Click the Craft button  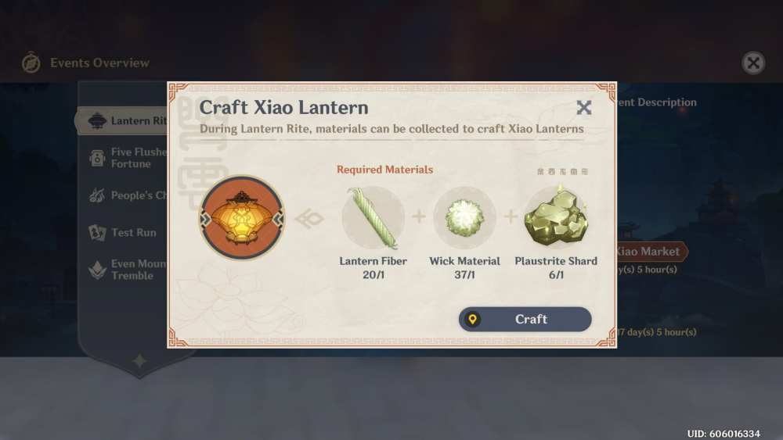click(x=525, y=319)
